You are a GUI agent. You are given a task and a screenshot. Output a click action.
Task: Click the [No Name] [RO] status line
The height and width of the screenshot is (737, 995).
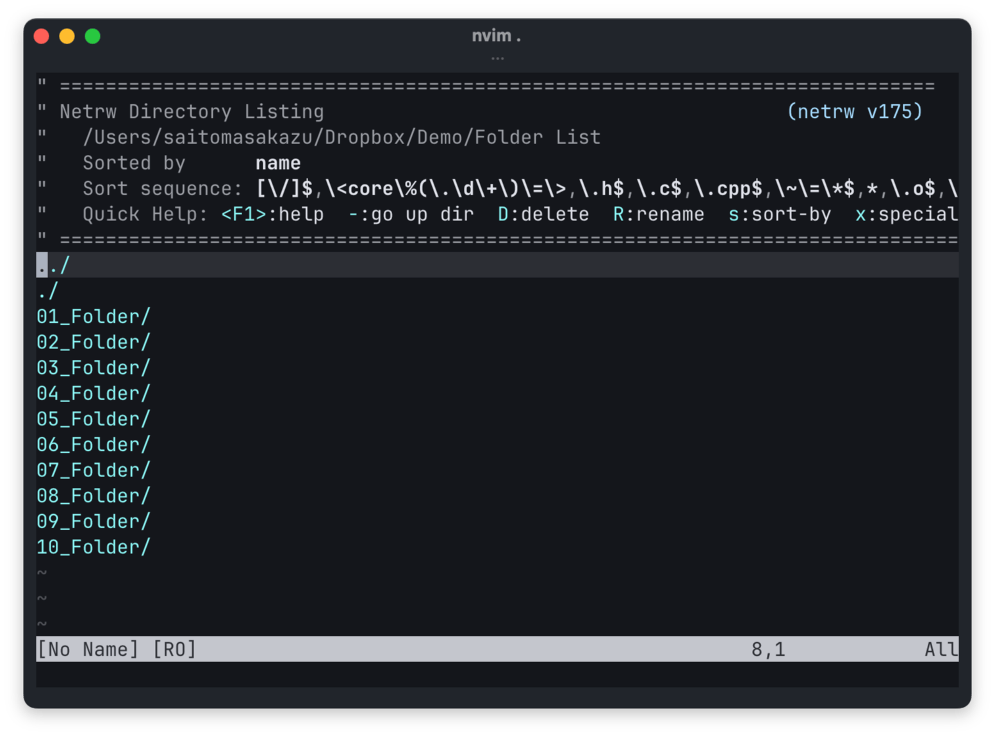point(116,649)
